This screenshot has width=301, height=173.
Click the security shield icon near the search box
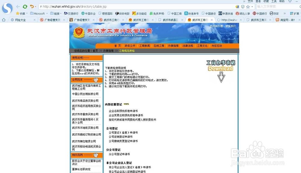(x=243, y=6)
